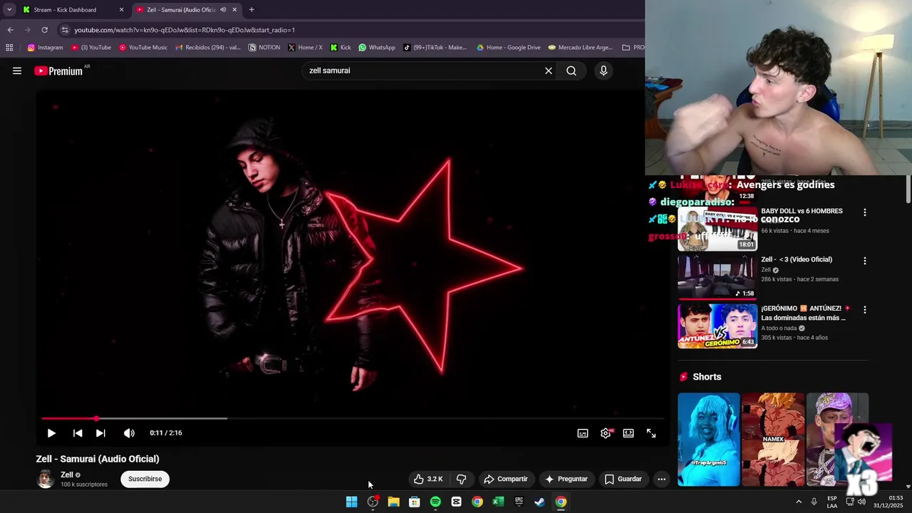Expand the tab search dropdown arrow
Image resolution: width=912 pixels, height=513 pixels.
[x=9, y=10]
